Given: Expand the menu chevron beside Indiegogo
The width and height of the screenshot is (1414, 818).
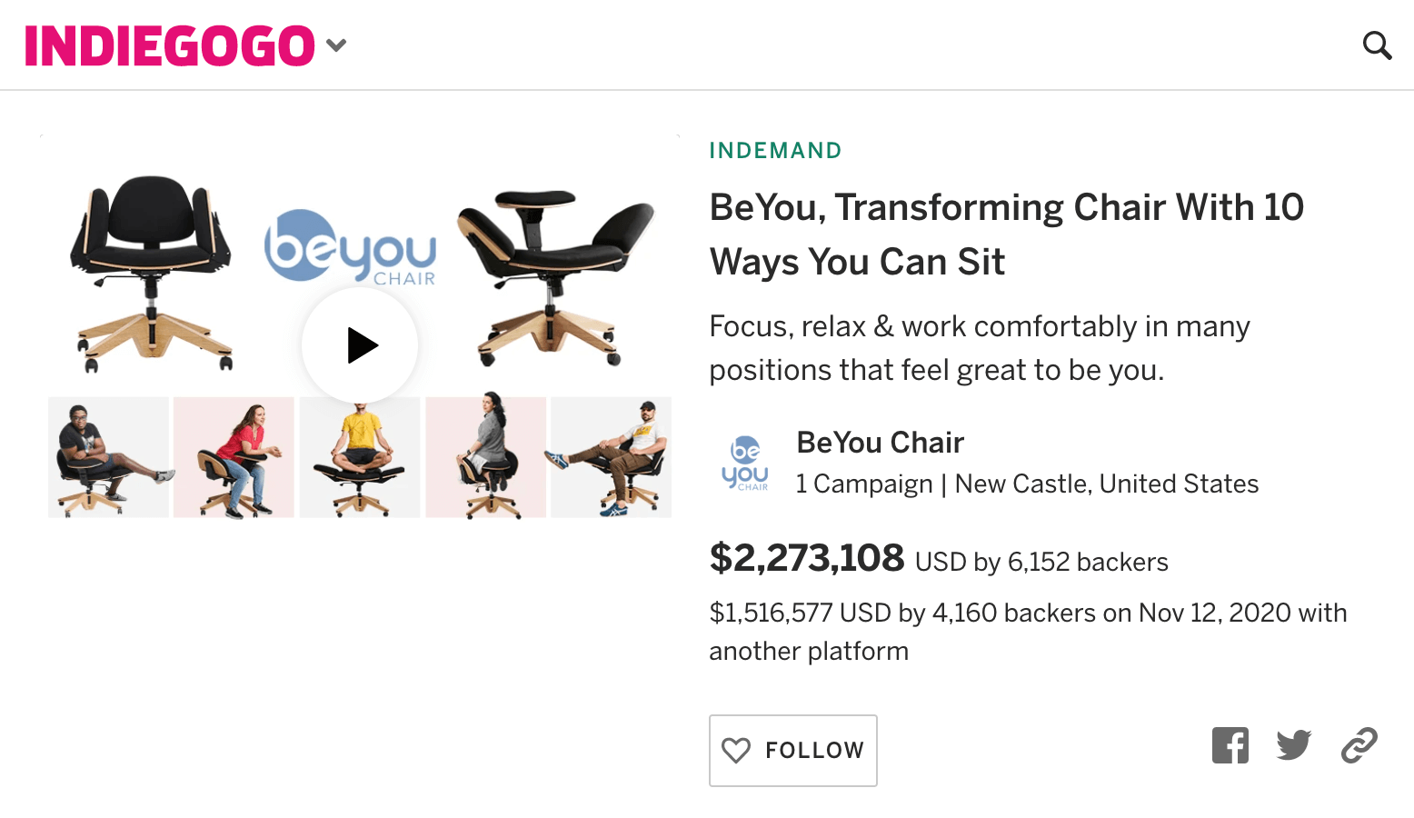Looking at the screenshot, I should click(336, 45).
